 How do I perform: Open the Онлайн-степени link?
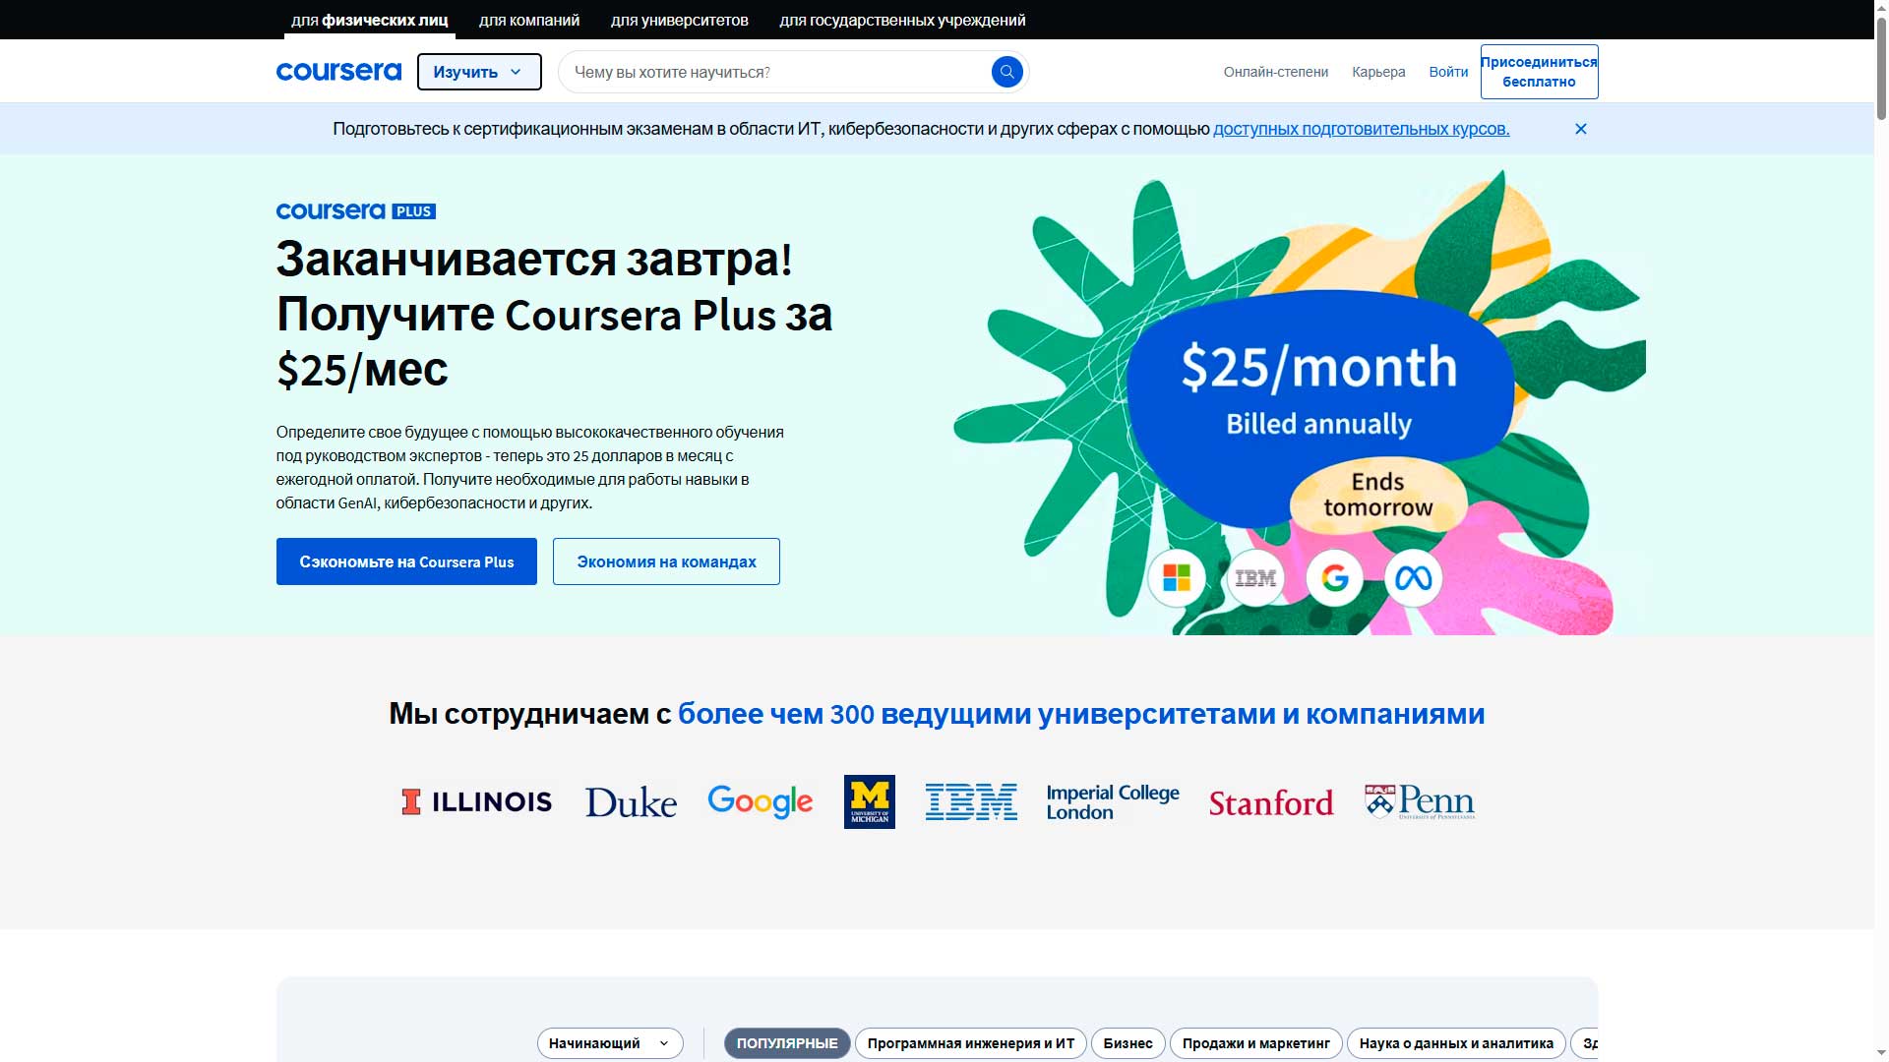(1275, 72)
